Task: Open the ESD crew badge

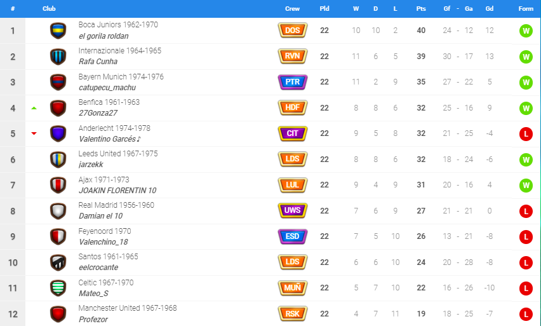Action: (x=293, y=236)
